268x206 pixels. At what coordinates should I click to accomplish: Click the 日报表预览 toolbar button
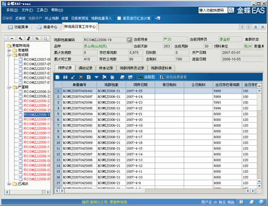pyautogui.click(x=79, y=19)
